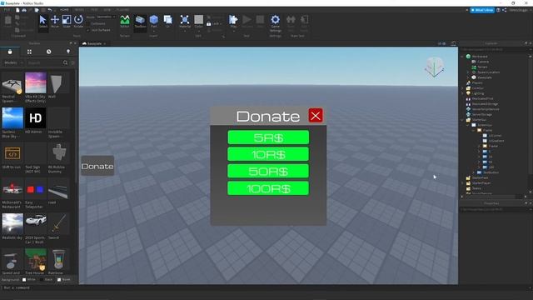Viewport: 533px width, 300px height.
Task: Click the Lock tool icon
Action: click(x=209, y=24)
